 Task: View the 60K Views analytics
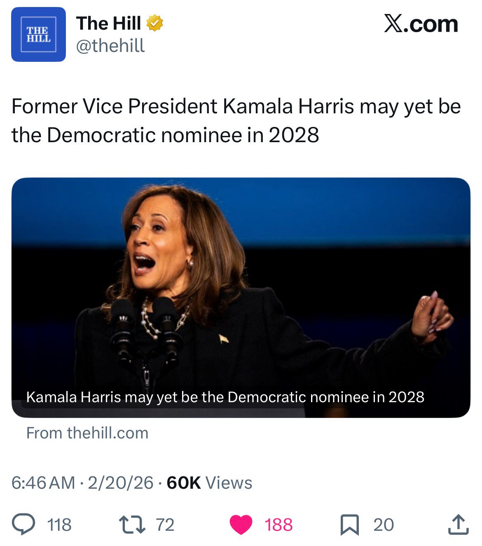[x=209, y=483]
